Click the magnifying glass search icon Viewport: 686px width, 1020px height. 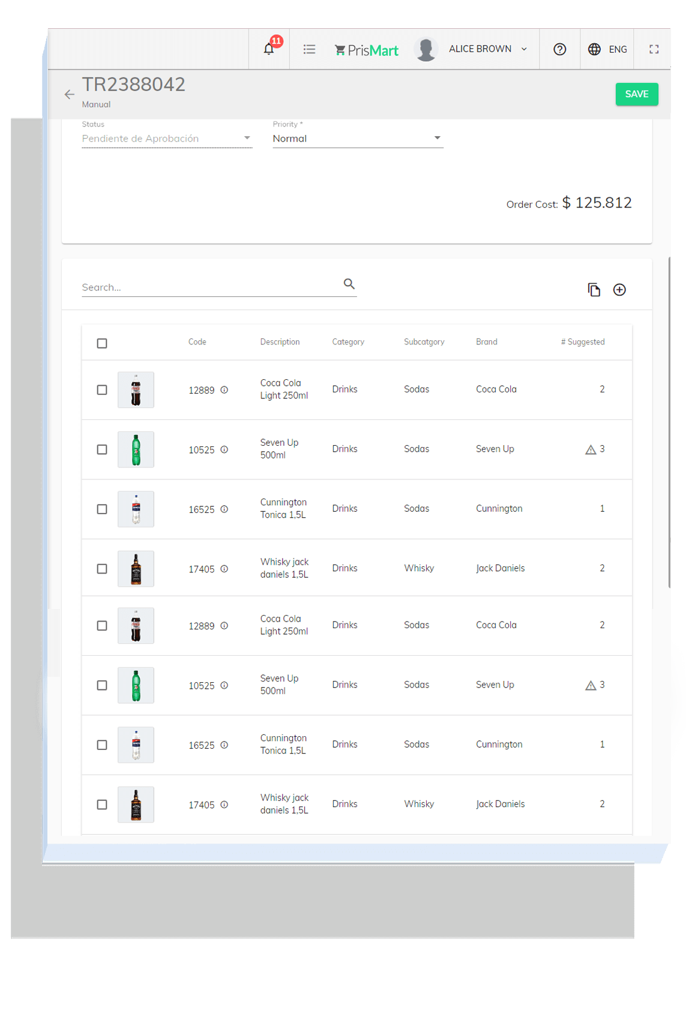click(349, 284)
